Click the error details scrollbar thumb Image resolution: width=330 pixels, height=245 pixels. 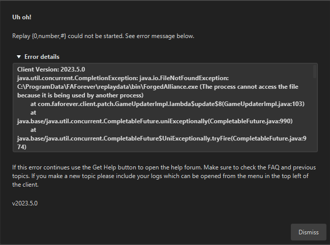[315, 72]
